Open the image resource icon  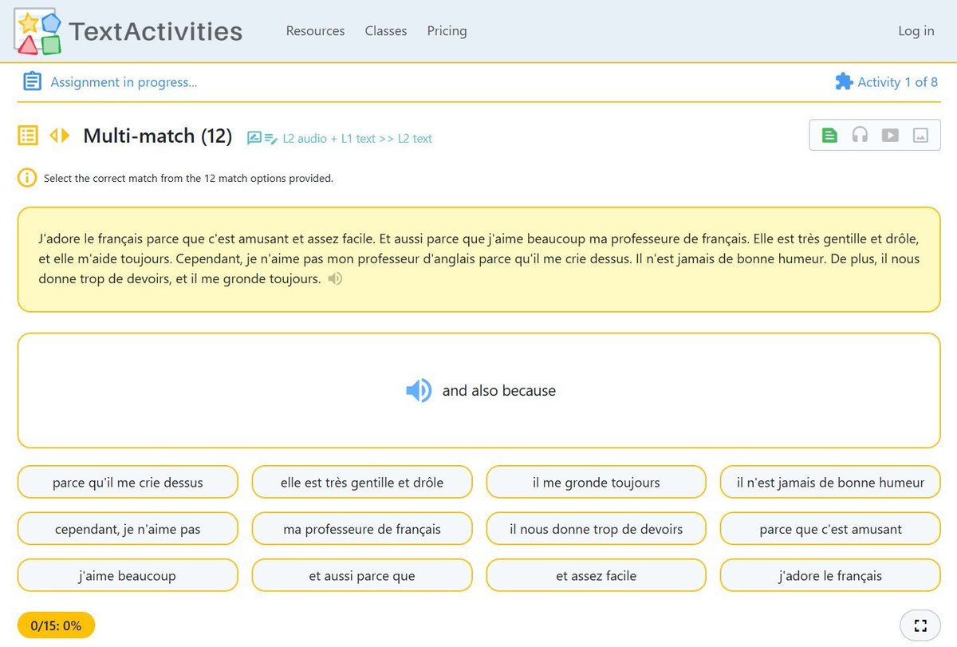922,135
